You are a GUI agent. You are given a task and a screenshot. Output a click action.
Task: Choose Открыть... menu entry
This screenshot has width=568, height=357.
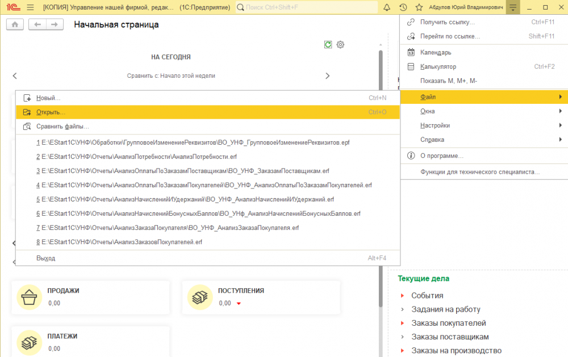pyautogui.click(x=208, y=112)
